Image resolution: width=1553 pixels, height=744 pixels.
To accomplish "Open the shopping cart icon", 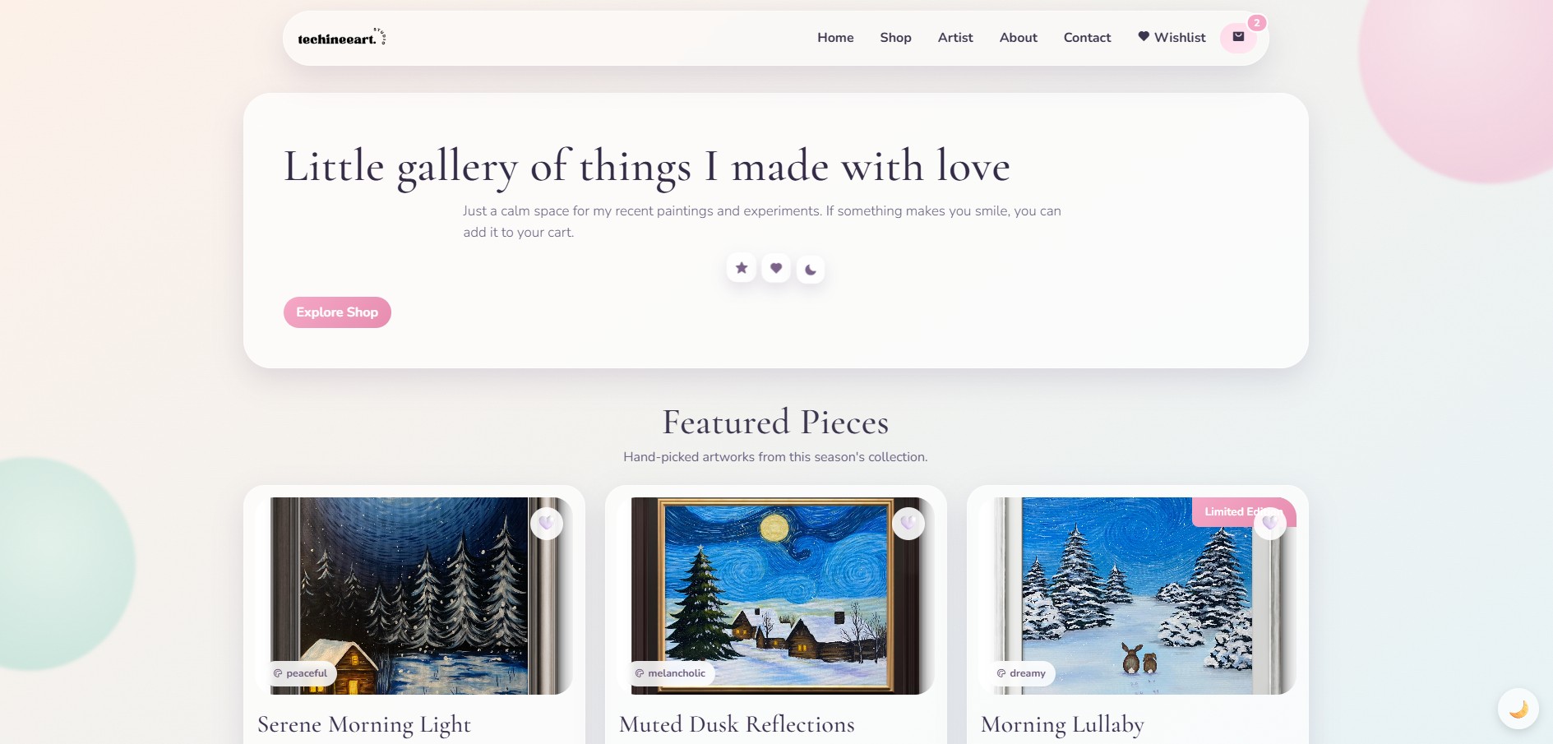I will tap(1238, 37).
